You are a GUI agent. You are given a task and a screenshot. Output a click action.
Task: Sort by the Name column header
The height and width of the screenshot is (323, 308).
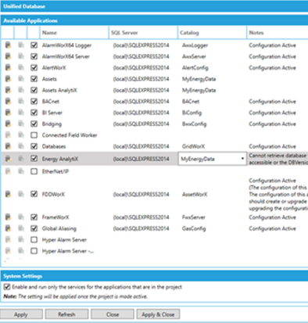74,33
